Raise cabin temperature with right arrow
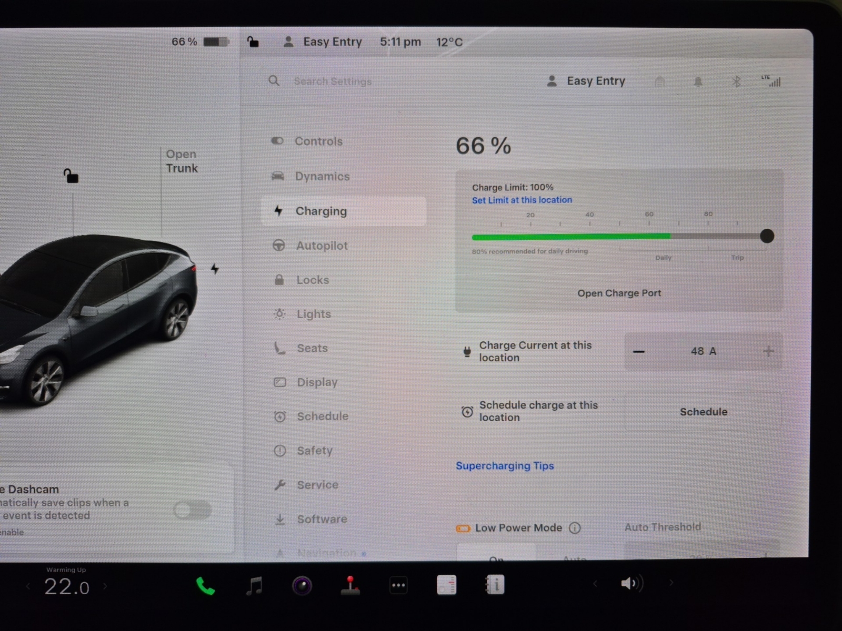Screen dimensions: 842x631 pyautogui.click(x=105, y=586)
